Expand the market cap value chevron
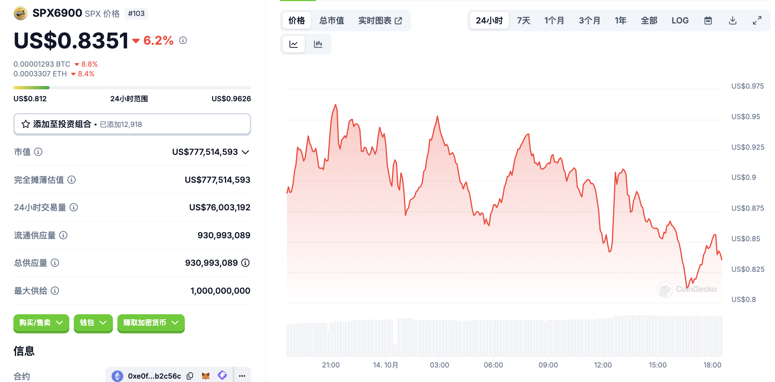The width and height of the screenshot is (775, 382). tap(246, 152)
